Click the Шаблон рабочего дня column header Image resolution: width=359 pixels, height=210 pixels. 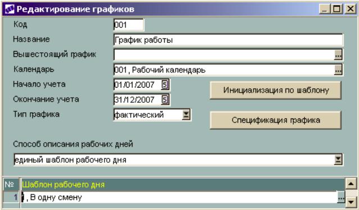pos(183,184)
